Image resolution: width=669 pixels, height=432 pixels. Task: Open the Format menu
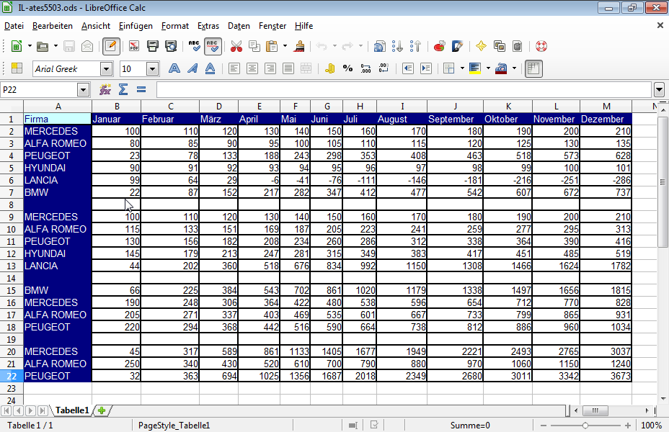175,26
